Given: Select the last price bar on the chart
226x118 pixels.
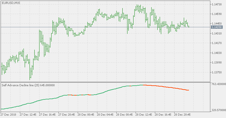Looking at the screenshot, I should [x=189, y=26].
